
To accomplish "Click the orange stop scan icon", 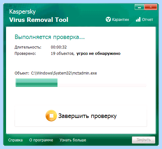I will (x=51, y=116).
